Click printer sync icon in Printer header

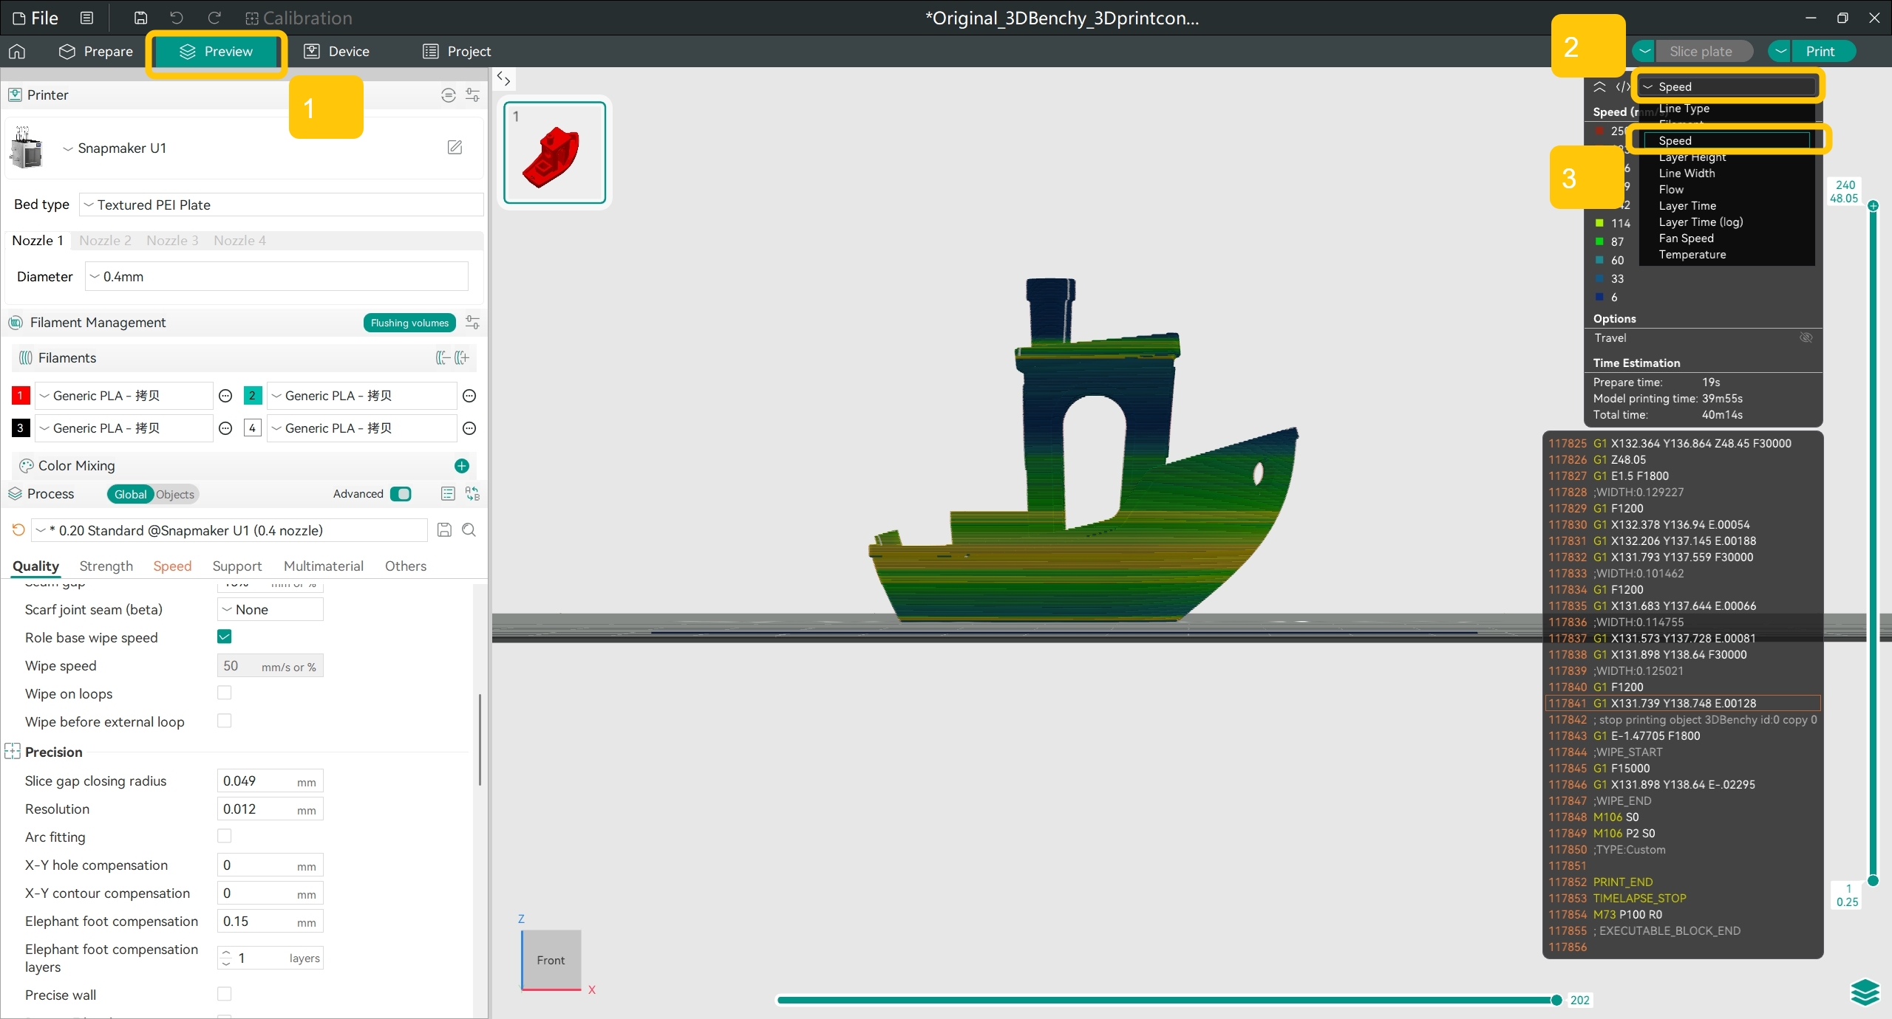click(x=448, y=95)
